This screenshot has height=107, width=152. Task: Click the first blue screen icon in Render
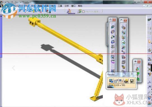pyautogui.click(x=111, y=81)
